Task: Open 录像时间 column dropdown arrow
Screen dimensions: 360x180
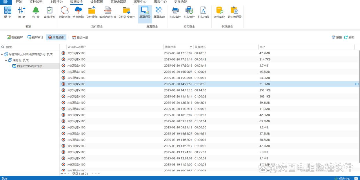Action: click(x=191, y=47)
